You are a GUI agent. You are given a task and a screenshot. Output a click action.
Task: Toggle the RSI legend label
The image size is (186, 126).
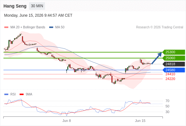[x=13, y=94]
